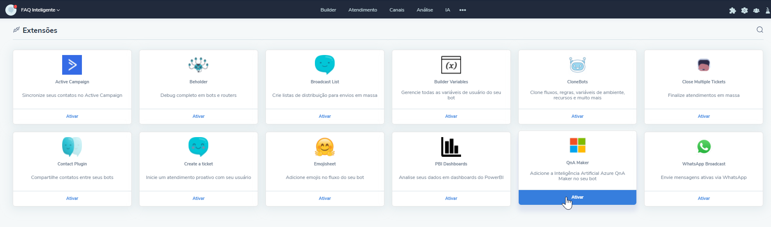771x227 pixels.
Task: Open settings via the gear icon
Action: pos(744,10)
